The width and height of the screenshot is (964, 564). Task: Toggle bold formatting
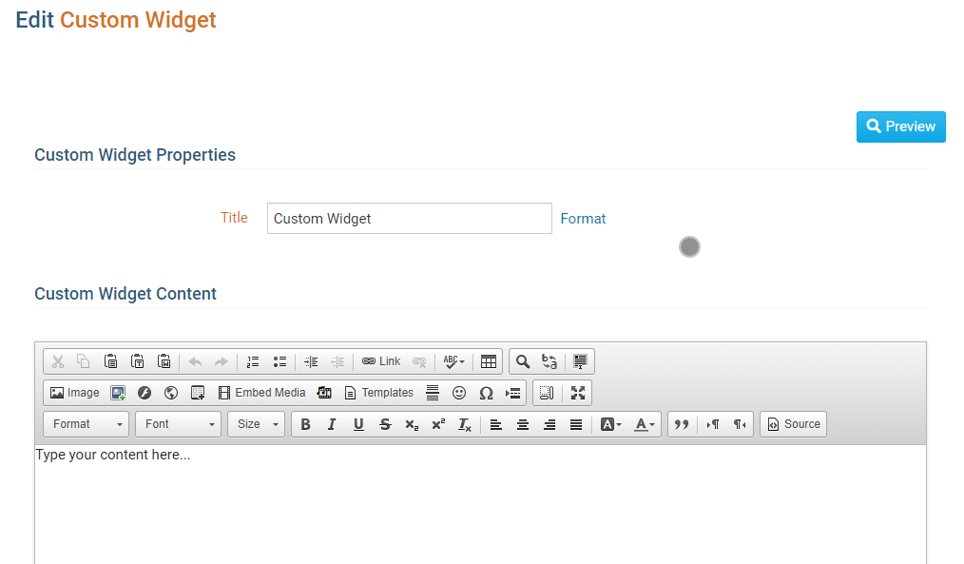[305, 424]
